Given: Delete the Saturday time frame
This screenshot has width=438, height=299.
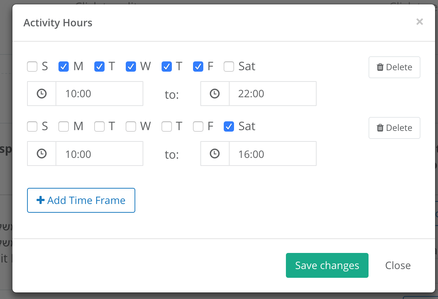Looking at the screenshot, I should click(x=394, y=128).
